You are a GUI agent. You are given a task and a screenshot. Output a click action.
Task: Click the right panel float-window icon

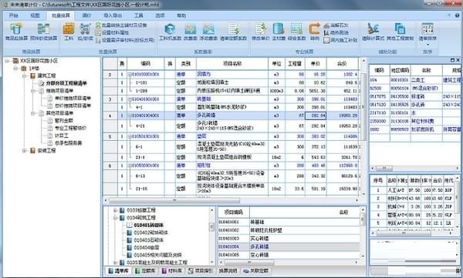click(x=452, y=60)
